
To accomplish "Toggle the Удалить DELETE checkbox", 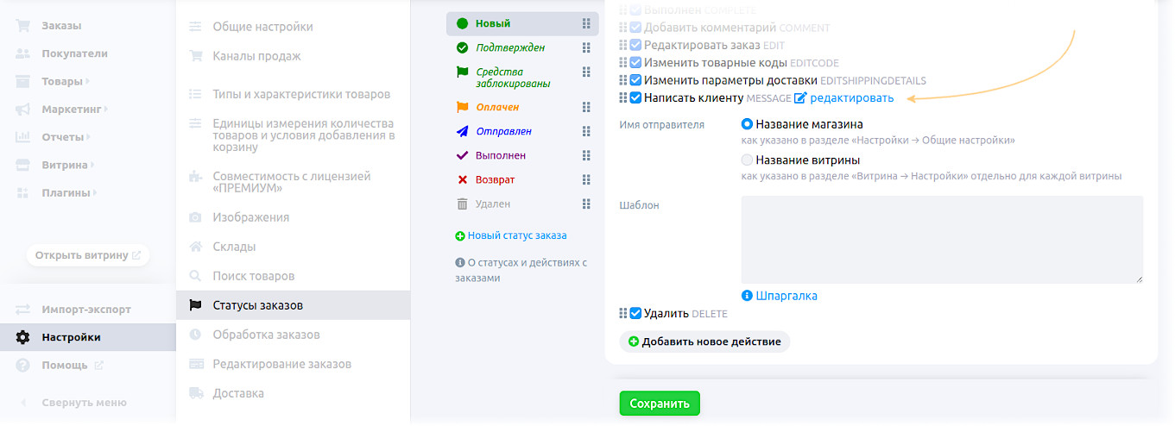I will [x=635, y=314].
